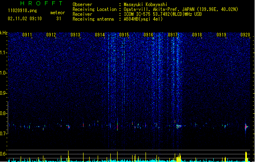Click the Observer field label
The image size is (255, 162).
coord(82,4)
